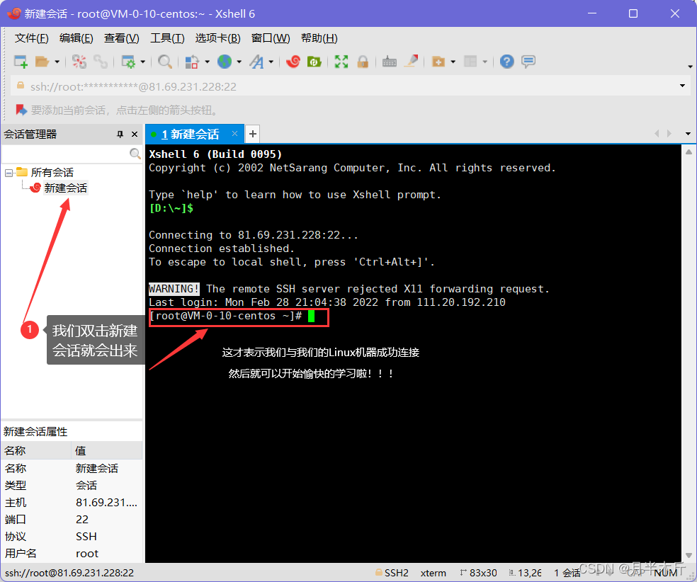
Task: Click the Color scheme toolbar icon
Action: pos(192,62)
